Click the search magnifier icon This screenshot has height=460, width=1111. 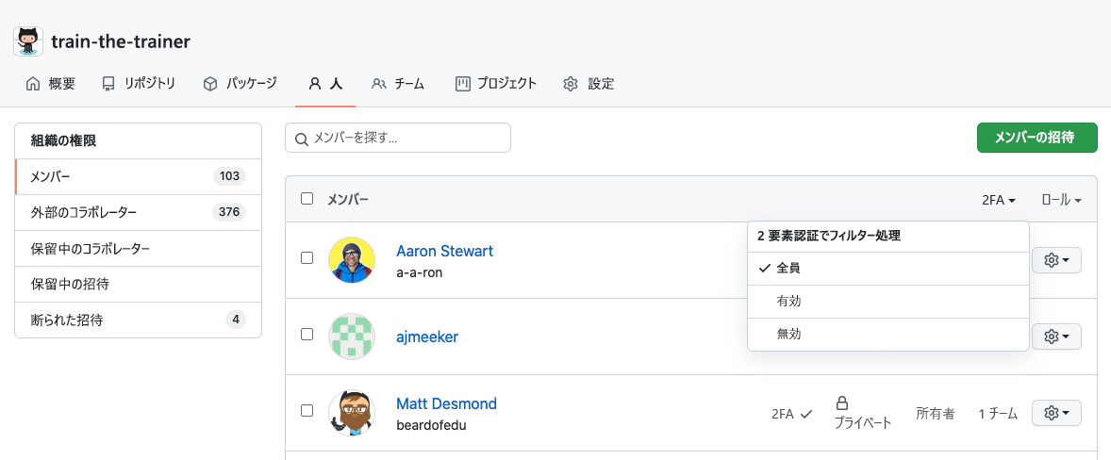point(302,138)
